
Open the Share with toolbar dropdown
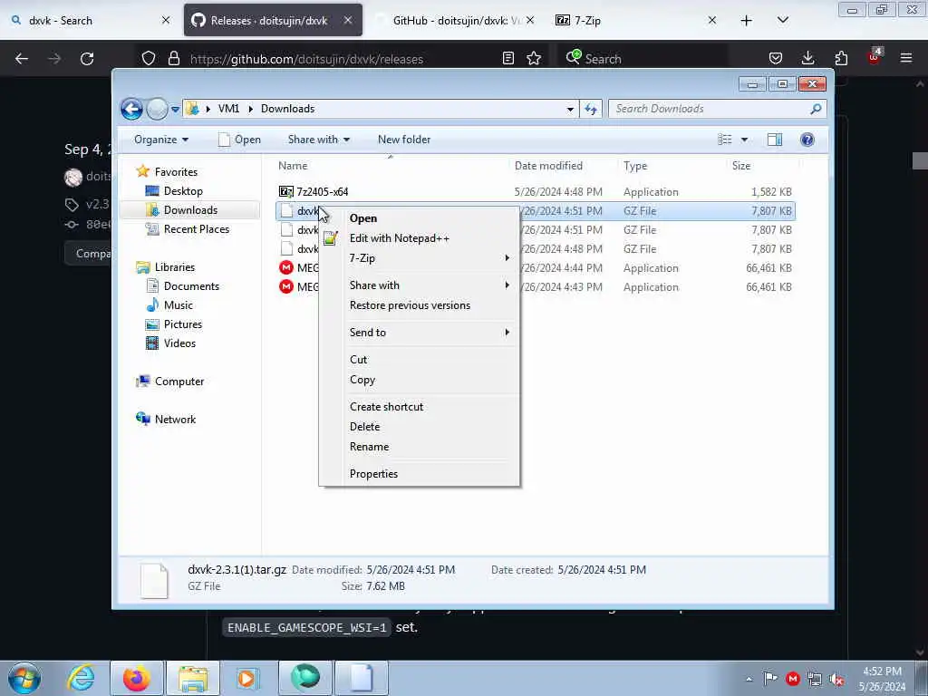[x=318, y=140]
